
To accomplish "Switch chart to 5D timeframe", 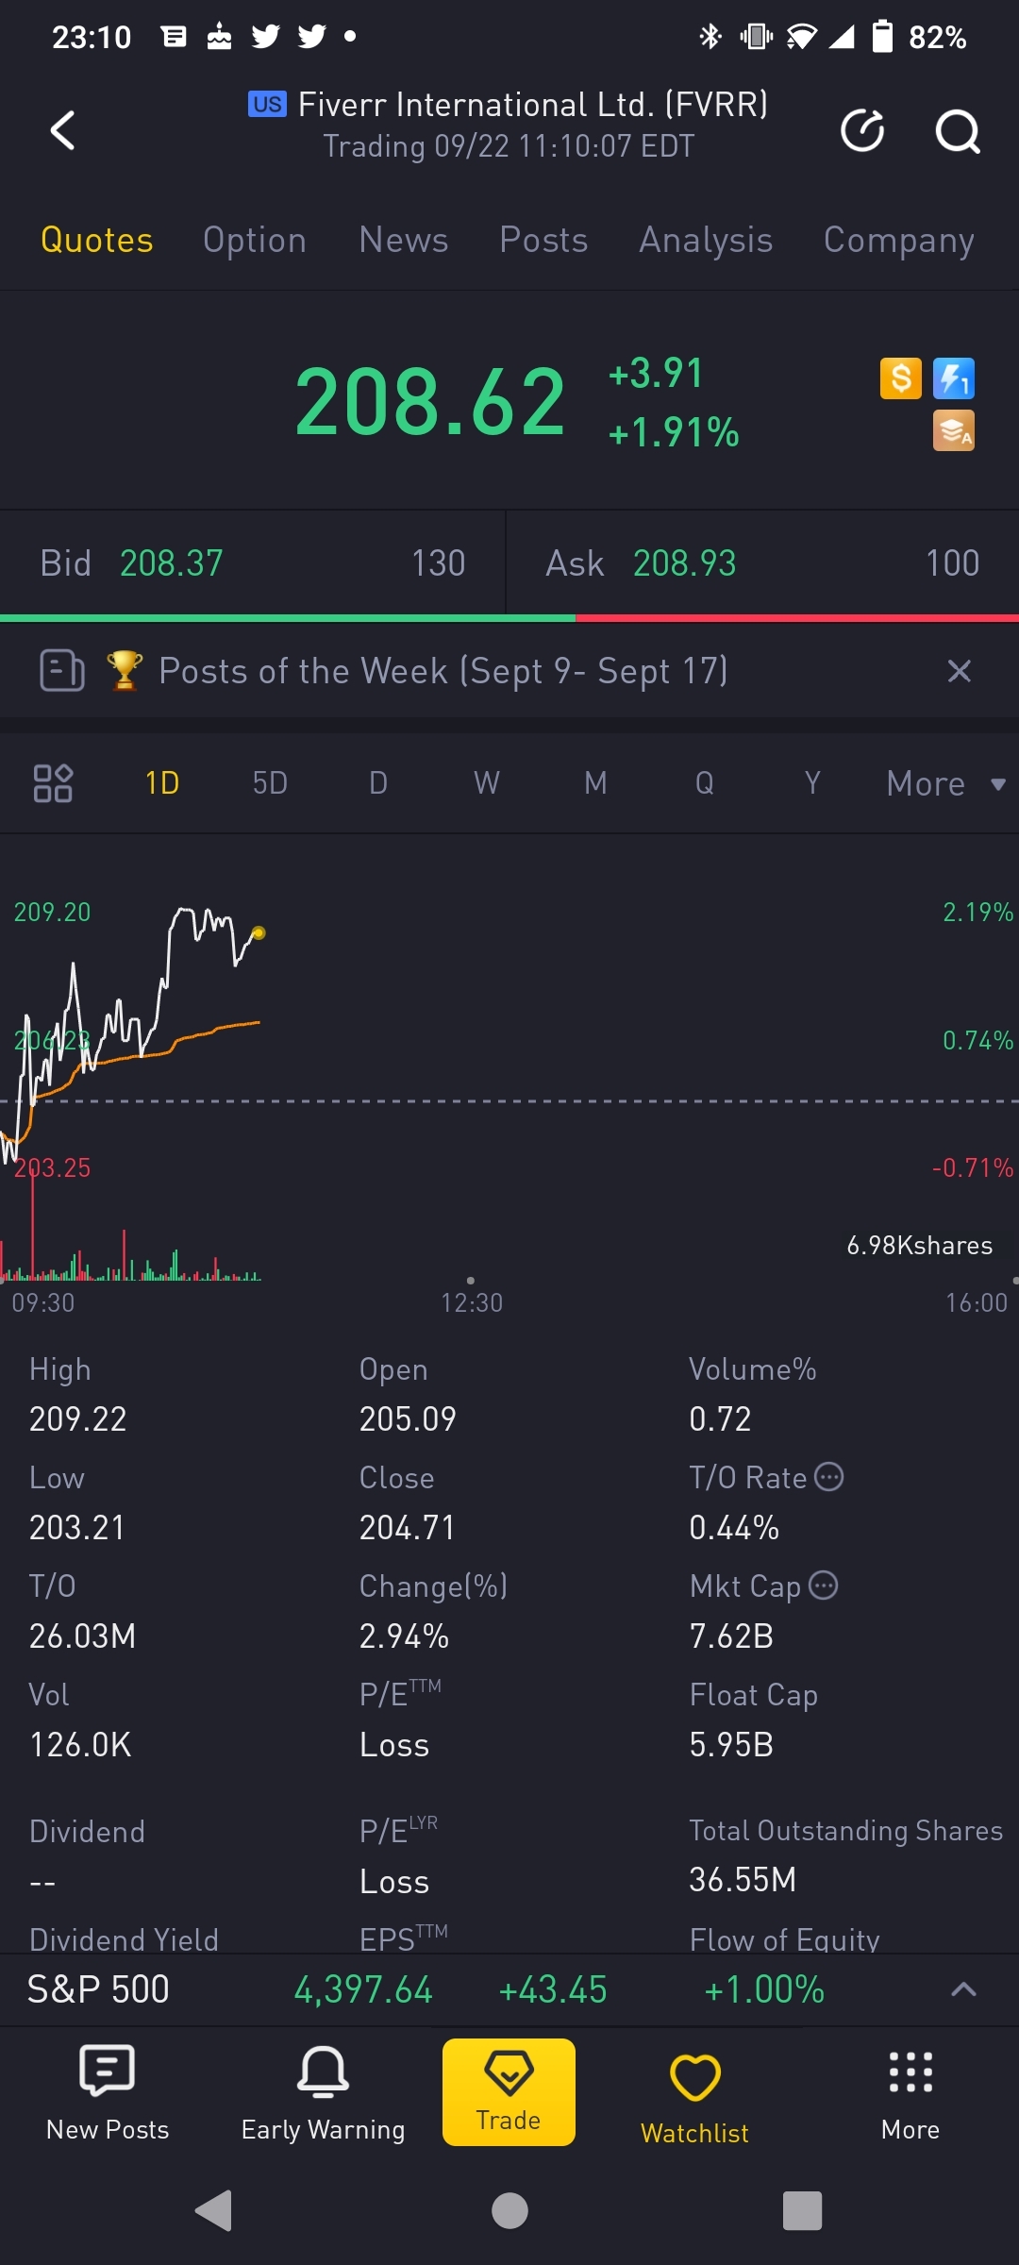I will tap(270, 783).
